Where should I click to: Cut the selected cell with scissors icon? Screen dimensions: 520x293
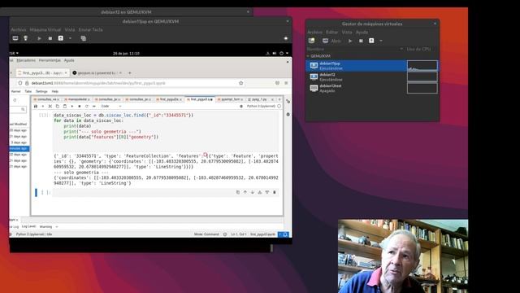tap(50, 107)
